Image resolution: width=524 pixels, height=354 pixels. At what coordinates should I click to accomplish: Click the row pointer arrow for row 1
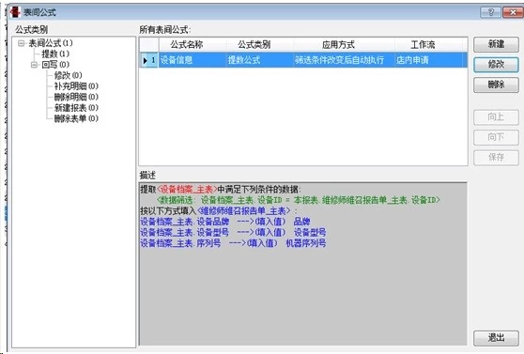click(x=145, y=60)
